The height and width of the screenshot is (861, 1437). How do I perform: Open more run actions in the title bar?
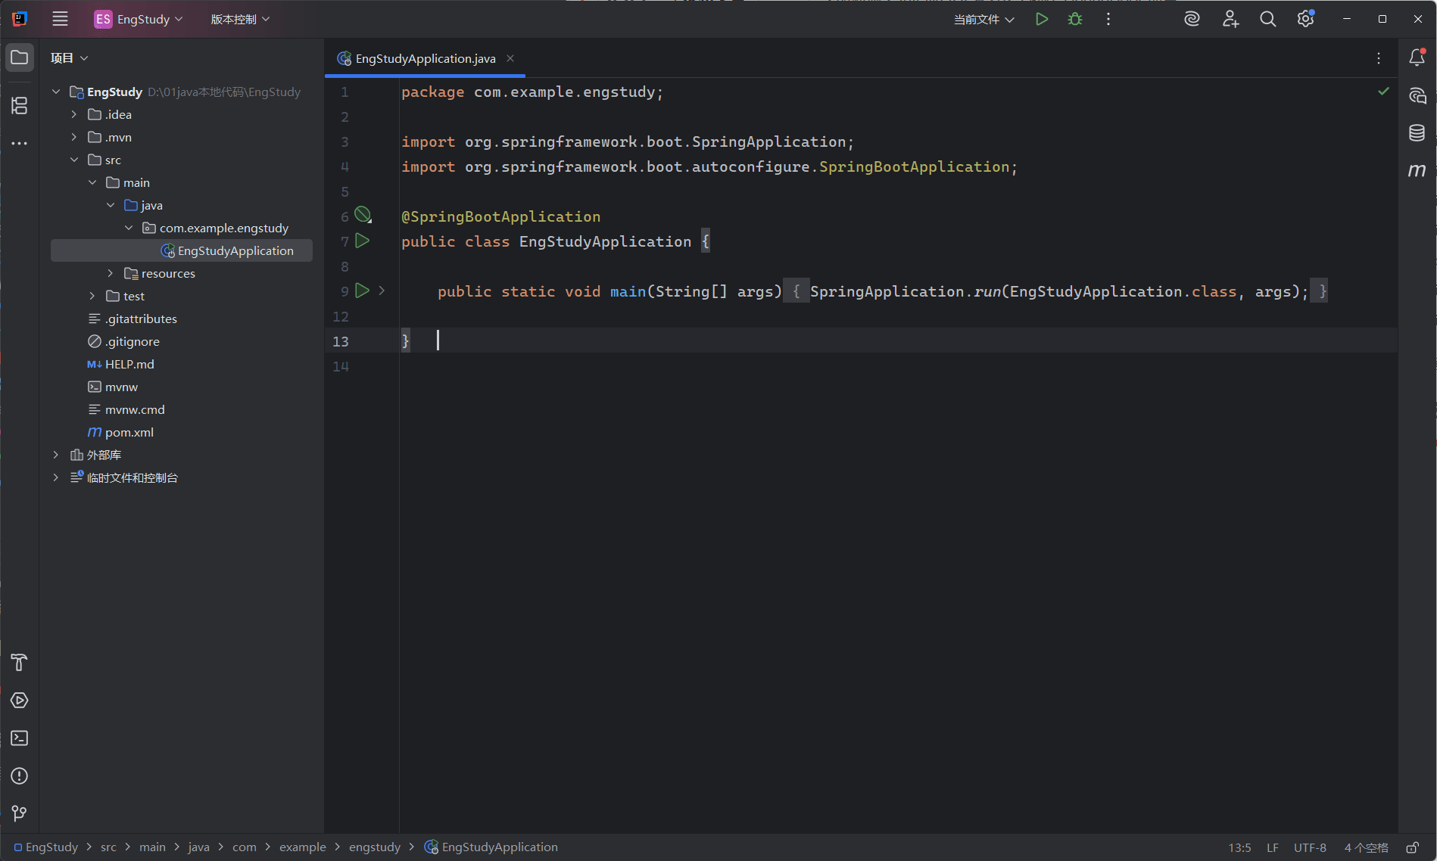pyautogui.click(x=1108, y=19)
